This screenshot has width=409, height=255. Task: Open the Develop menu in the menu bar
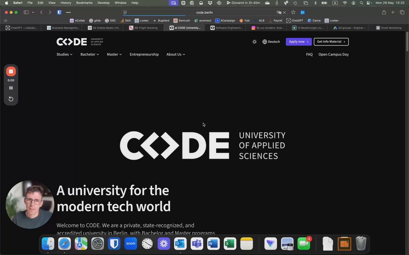click(104, 3)
